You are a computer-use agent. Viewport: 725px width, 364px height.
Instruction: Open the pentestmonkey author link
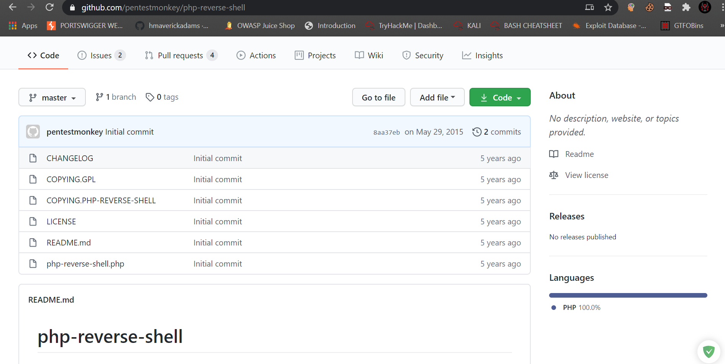[x=75, y=132]
